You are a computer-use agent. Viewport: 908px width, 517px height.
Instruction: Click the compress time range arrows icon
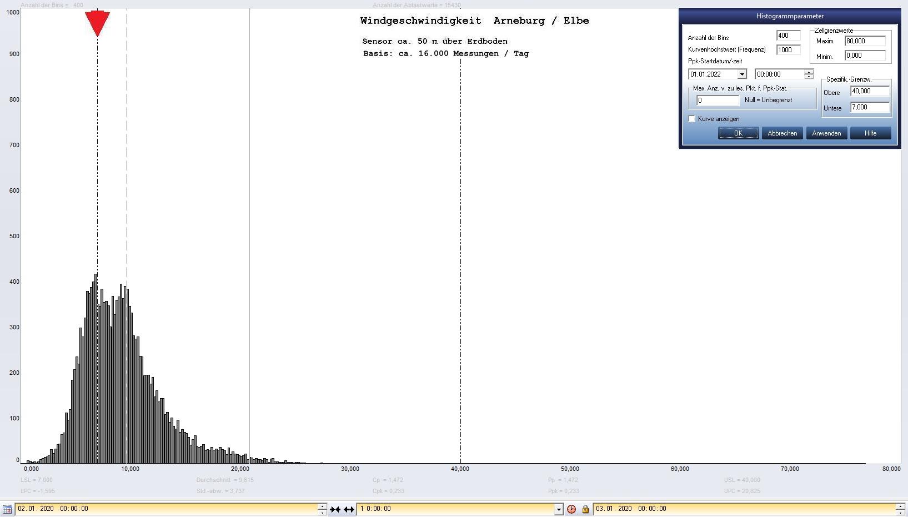coord(335,509)
